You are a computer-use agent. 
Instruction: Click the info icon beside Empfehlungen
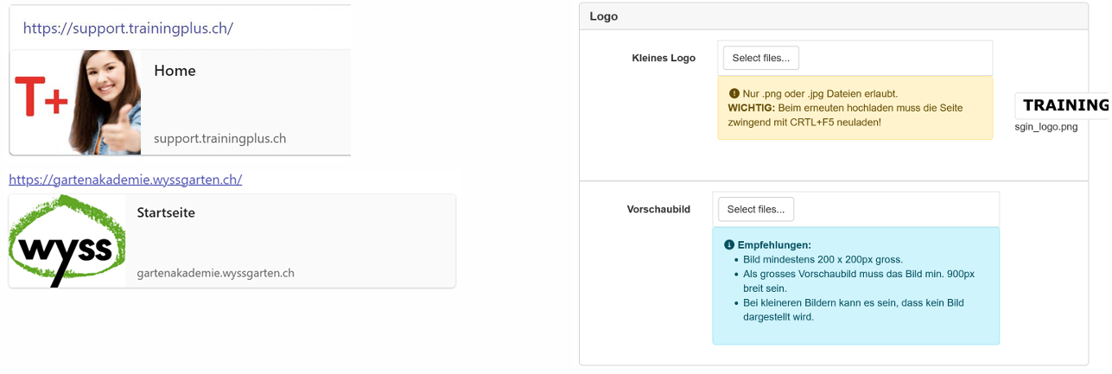click(729, 245)
